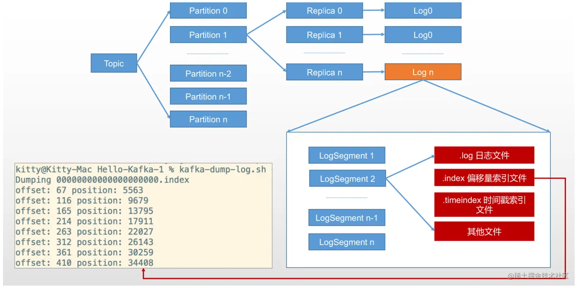Click the Replica 1 box

tap(324, 35)
